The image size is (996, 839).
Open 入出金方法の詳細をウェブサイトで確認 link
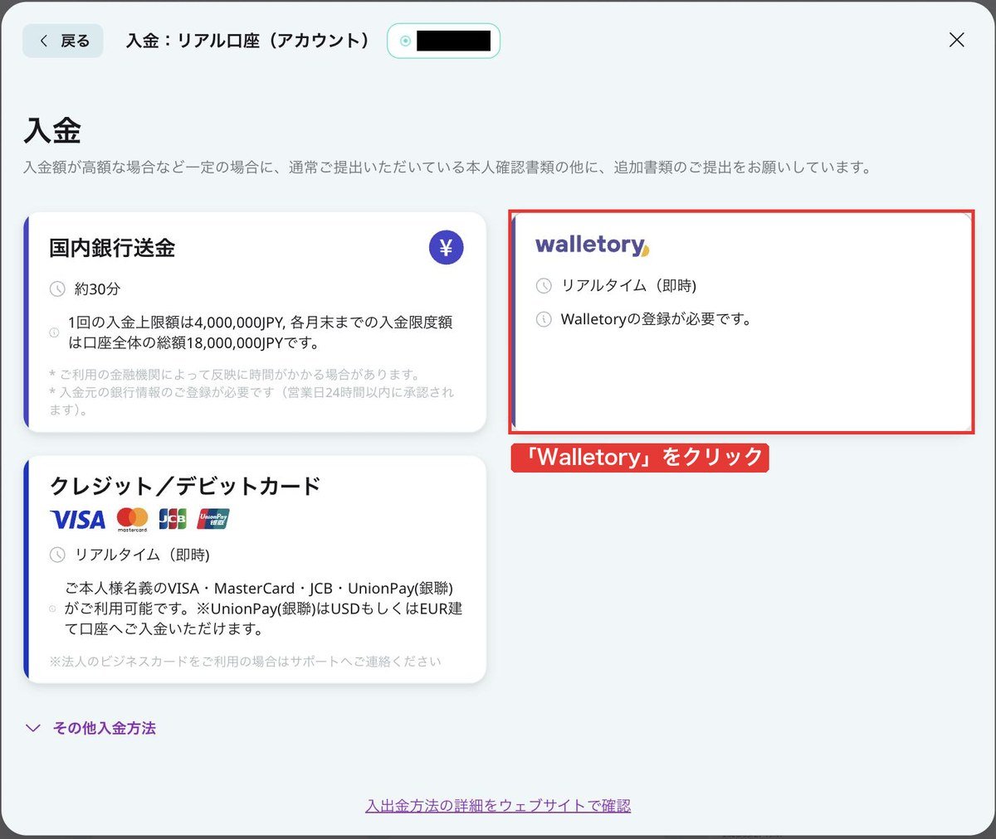[x=498, y=805]
